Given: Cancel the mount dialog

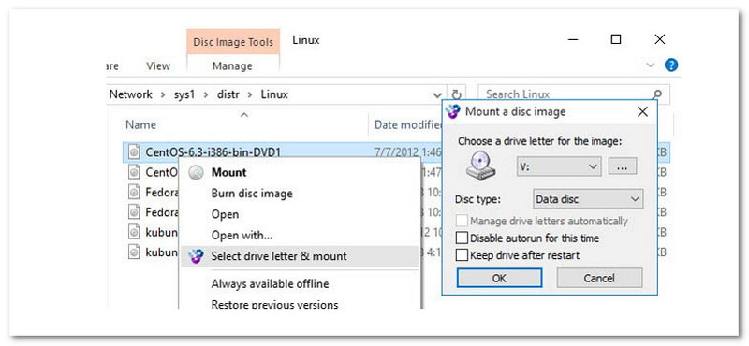Looking at the screenshot, I should click(599, 278).
